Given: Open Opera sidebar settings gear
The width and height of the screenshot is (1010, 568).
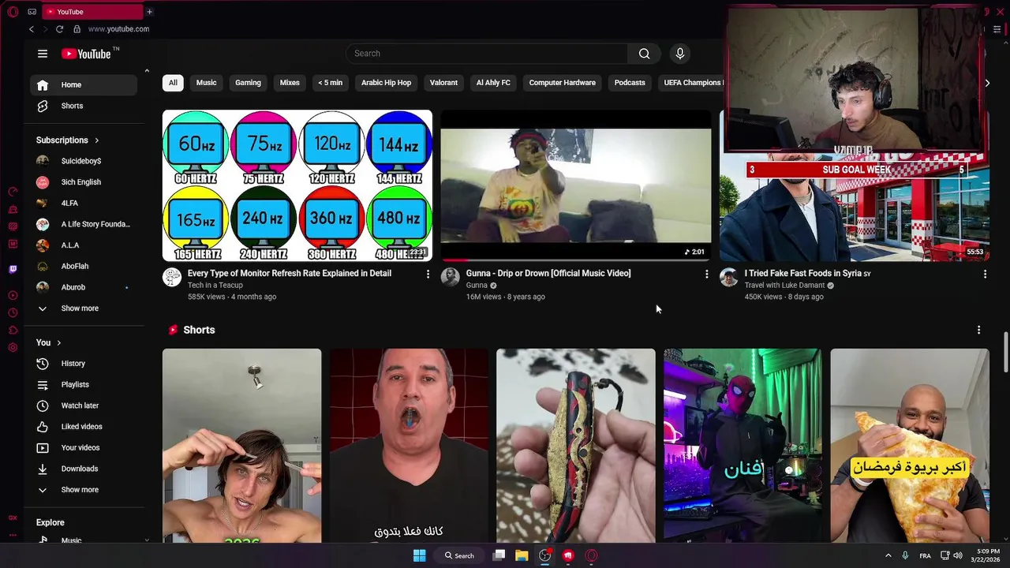Looking at the screenshot, I should [x=13, y=347].
